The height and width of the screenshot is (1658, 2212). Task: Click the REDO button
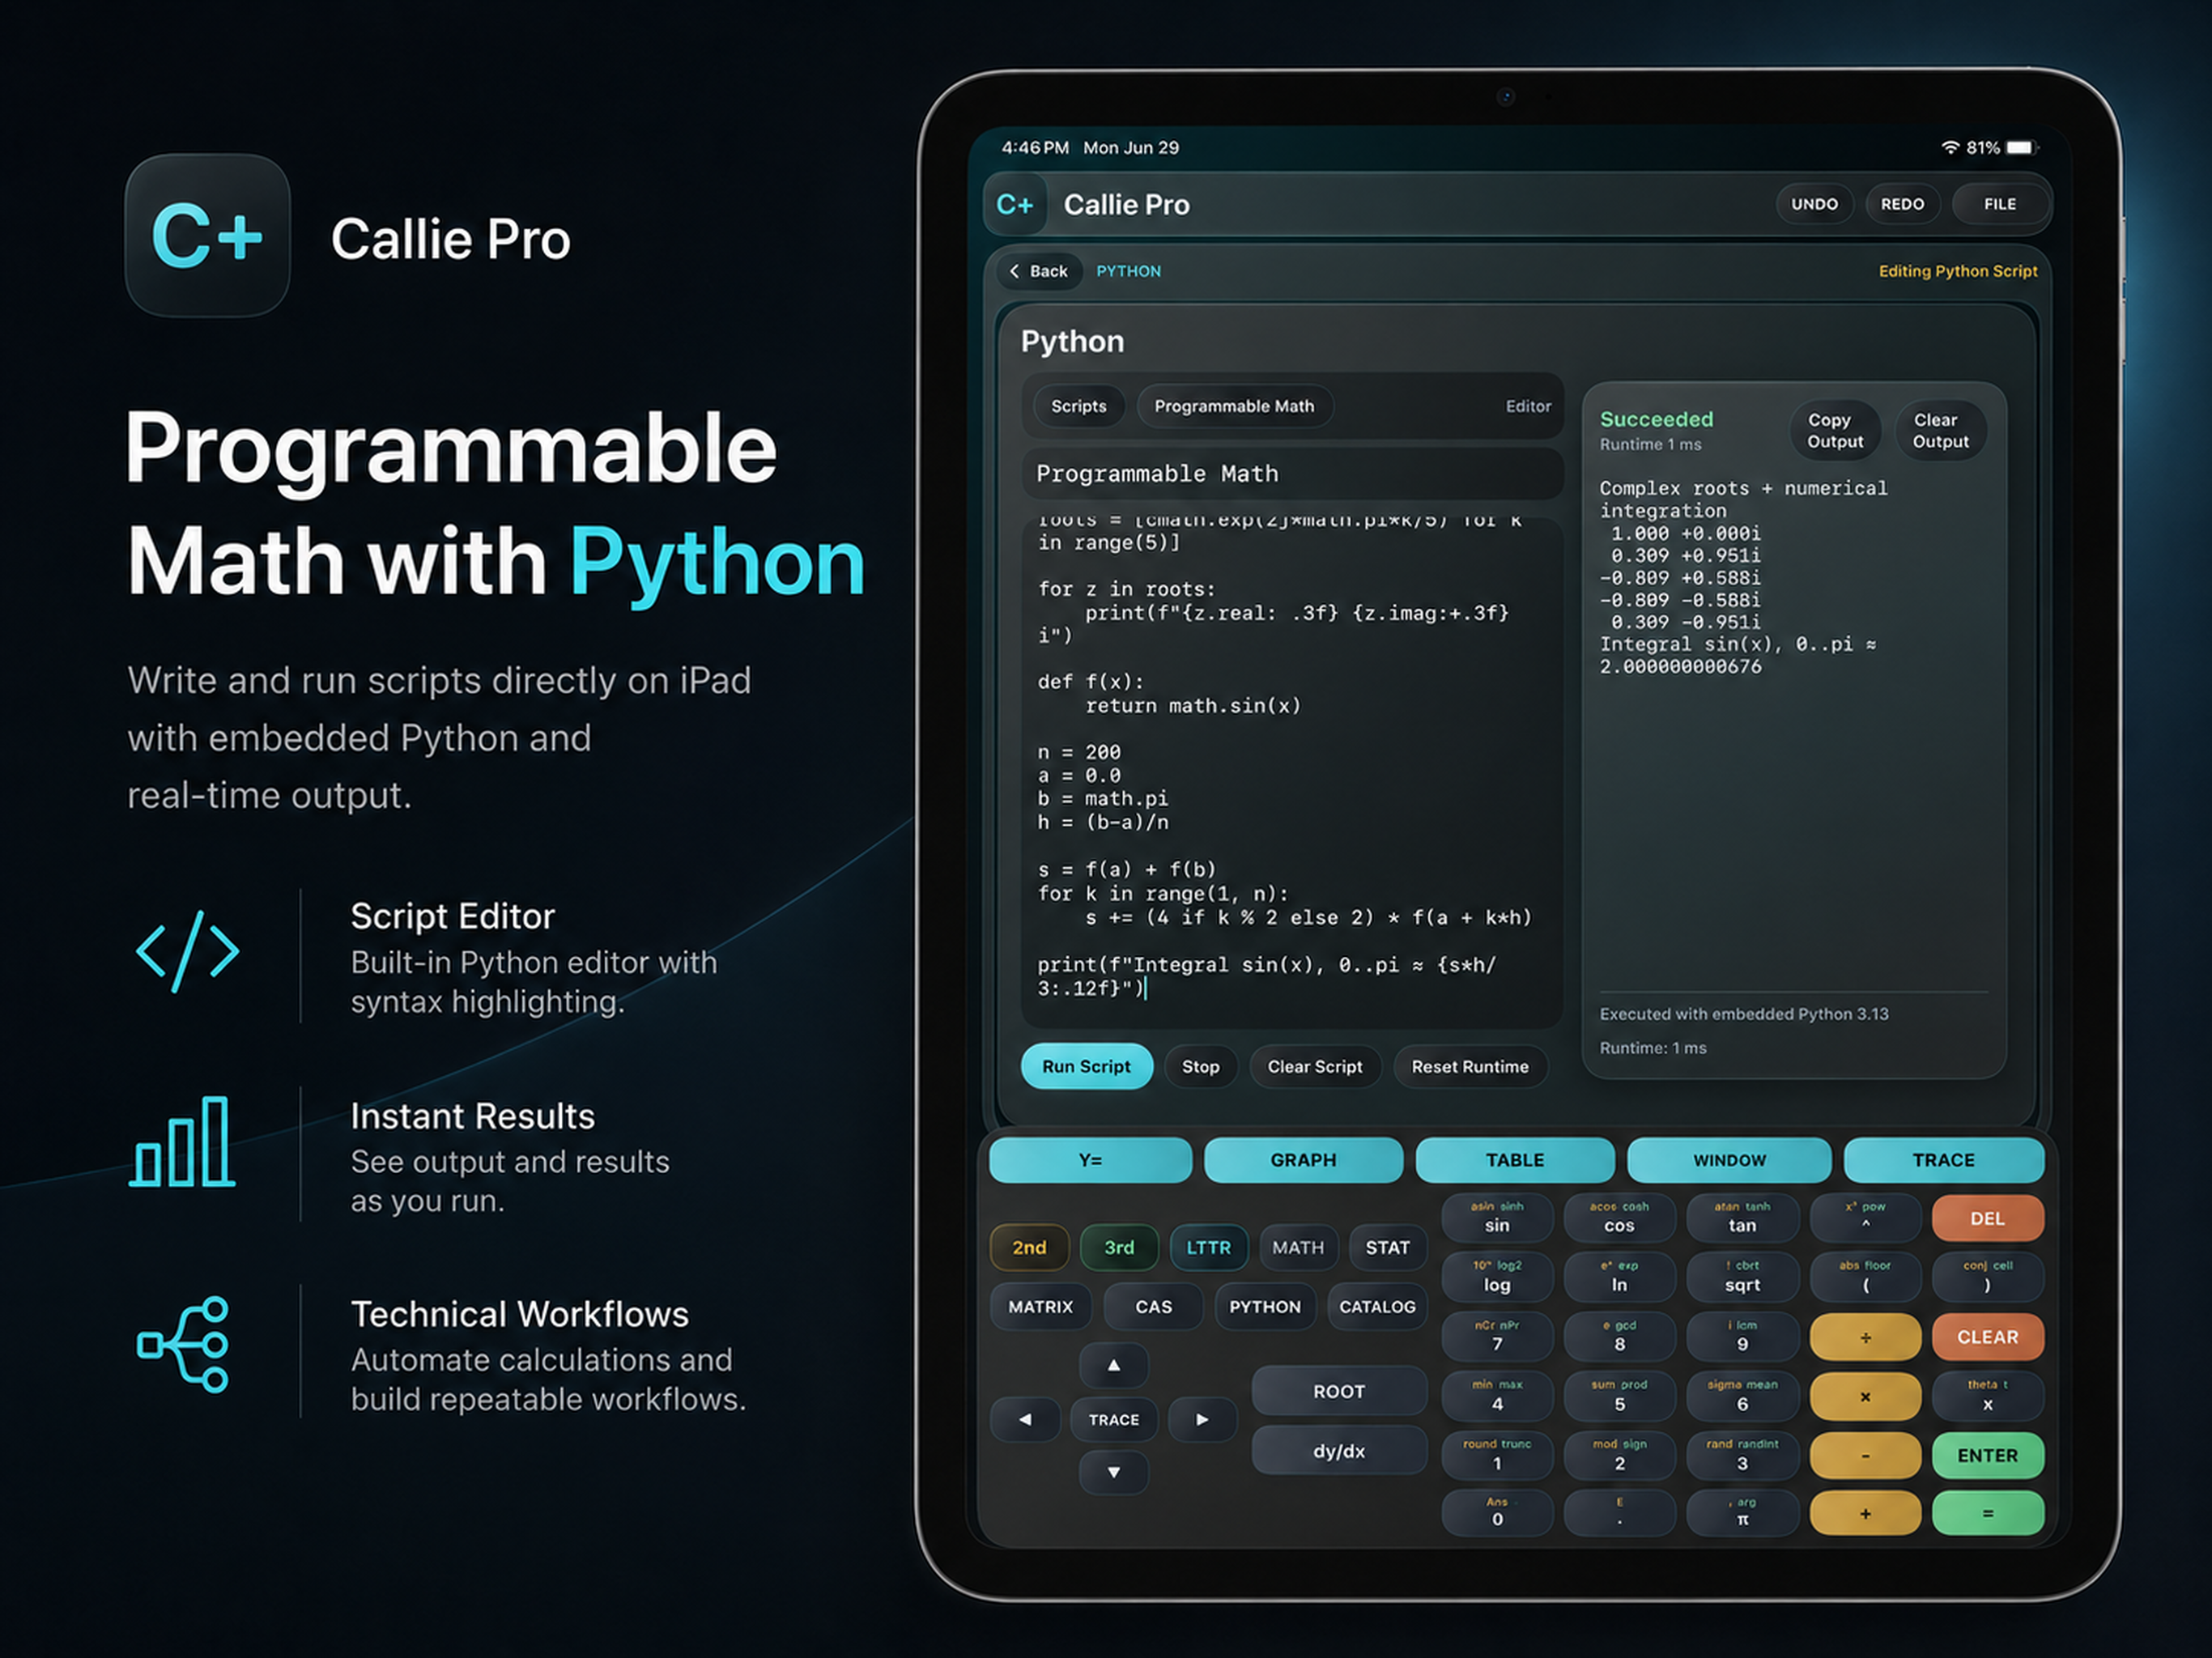(x=1902, y=204)
